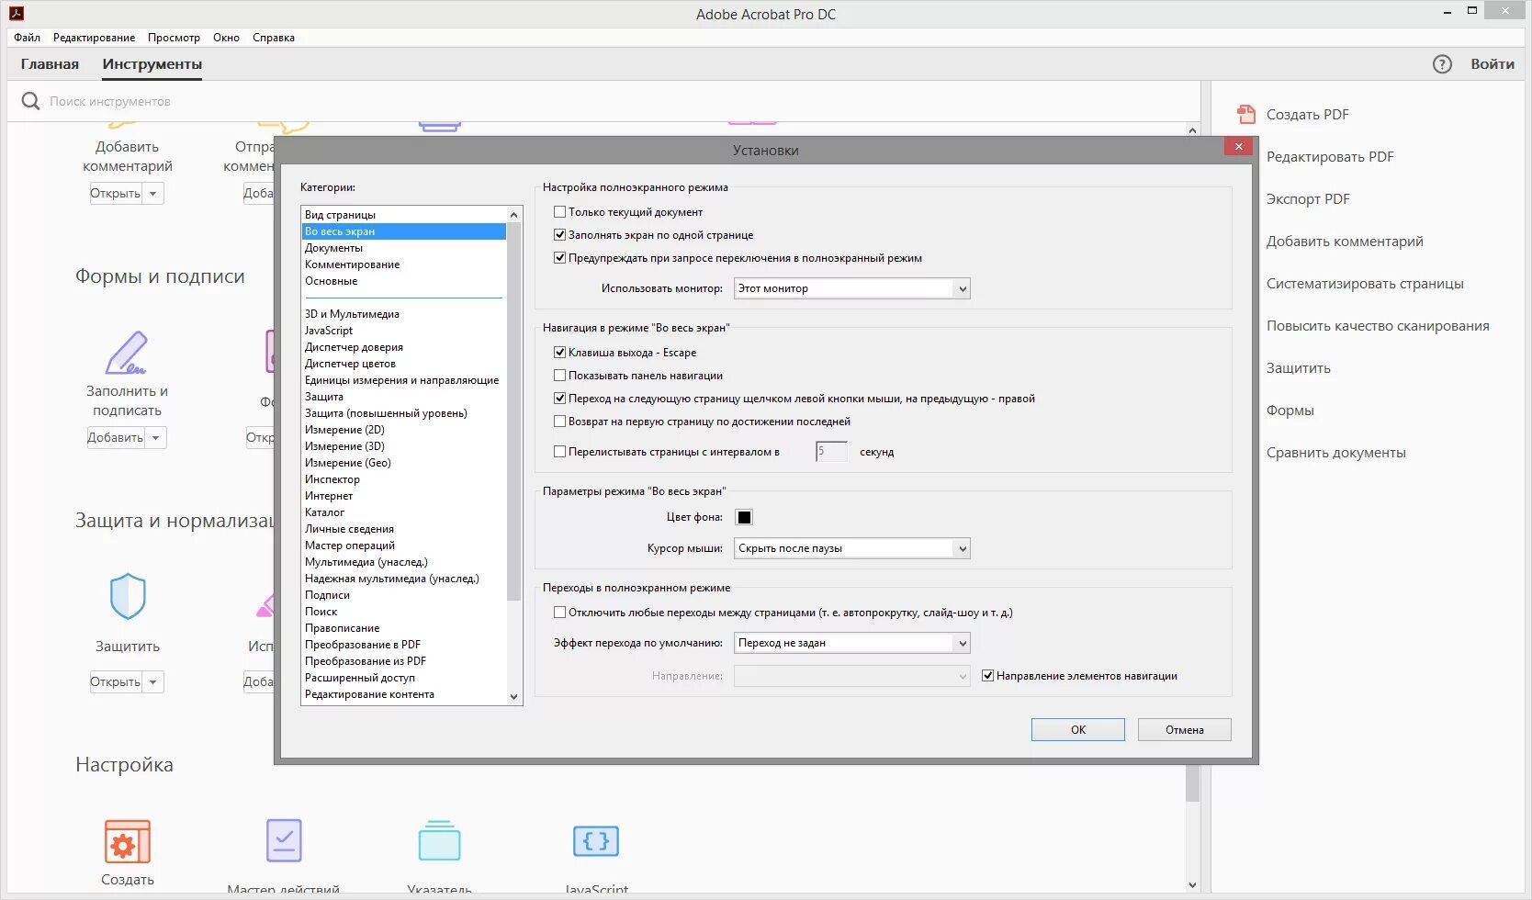Image resolution: width=1532 pixels, height=900 pixels.
Task: Click the Create PDF icon in right panel
Action: (1246, 114)
